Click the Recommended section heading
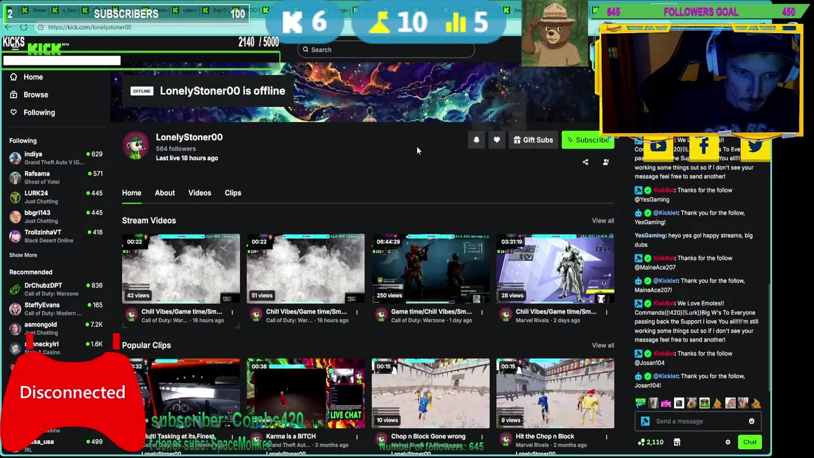The image size is (814, 458). 31,272
